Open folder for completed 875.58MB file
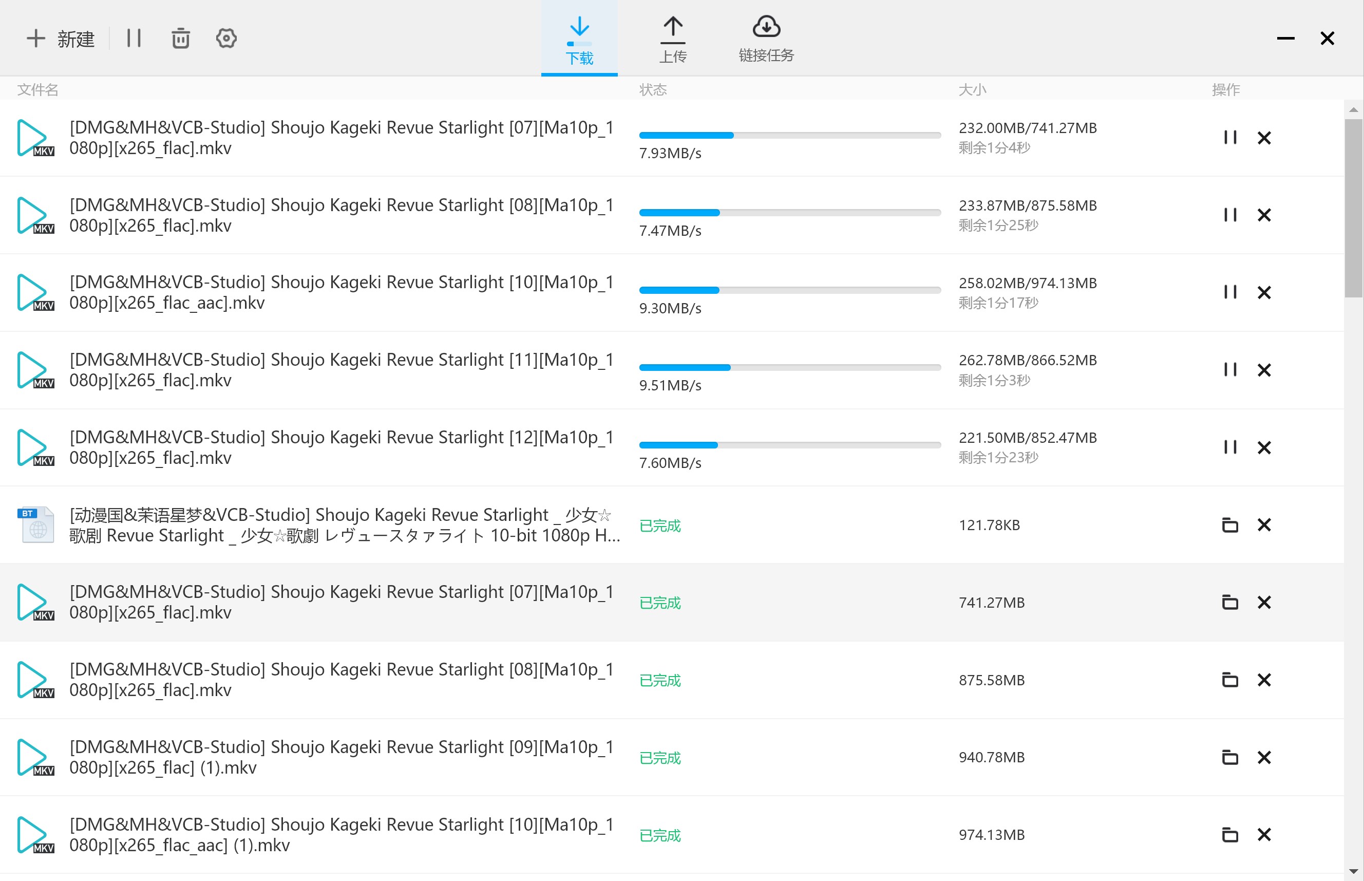Viewport: 1364px width, 881px height. point(1230,680)
